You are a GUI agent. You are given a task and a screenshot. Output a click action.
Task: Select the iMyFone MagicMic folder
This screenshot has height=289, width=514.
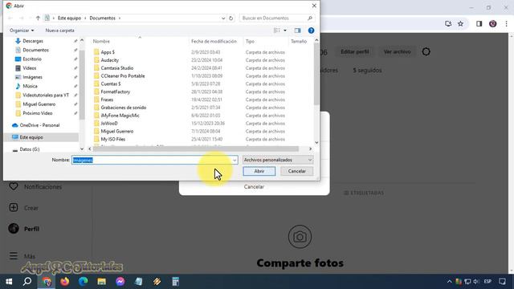tap(120, 116)
